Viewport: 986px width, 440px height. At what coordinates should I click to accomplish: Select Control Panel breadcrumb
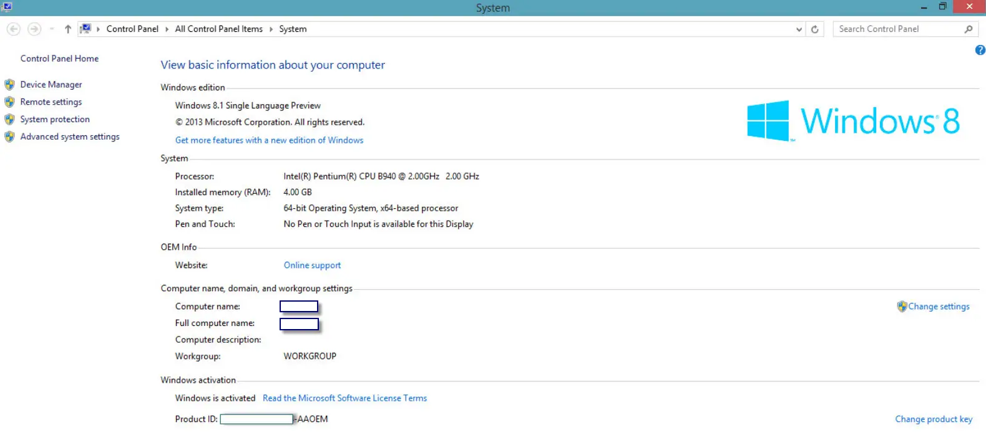tap(132, 29)
